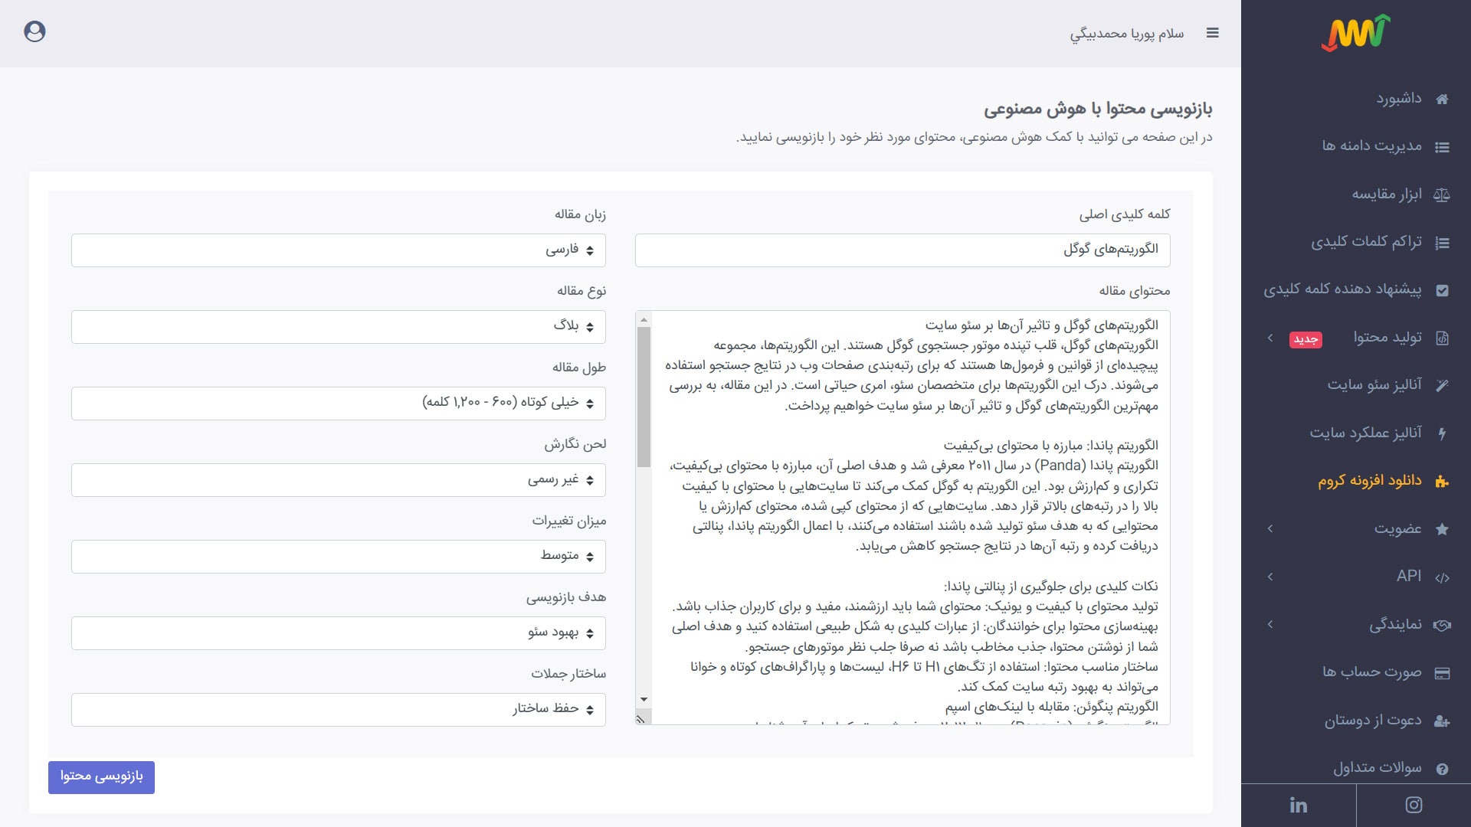Open the نوع مقاله dropdown showing بلاگ

pos(339,327)
